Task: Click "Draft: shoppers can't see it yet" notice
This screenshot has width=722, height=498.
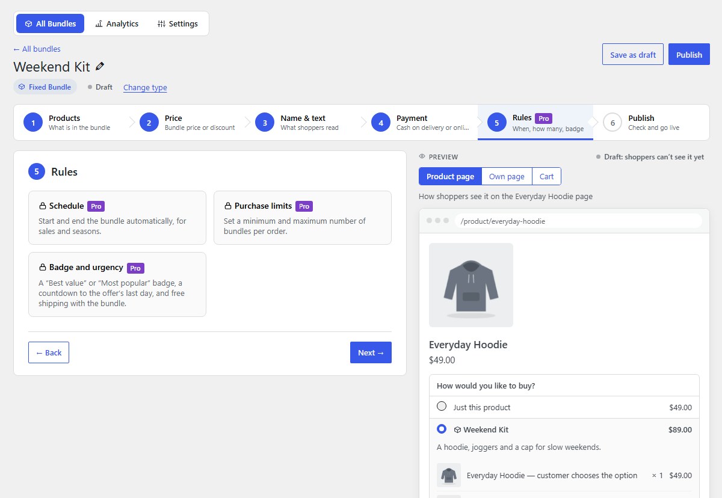Action: tap(650, 157)
